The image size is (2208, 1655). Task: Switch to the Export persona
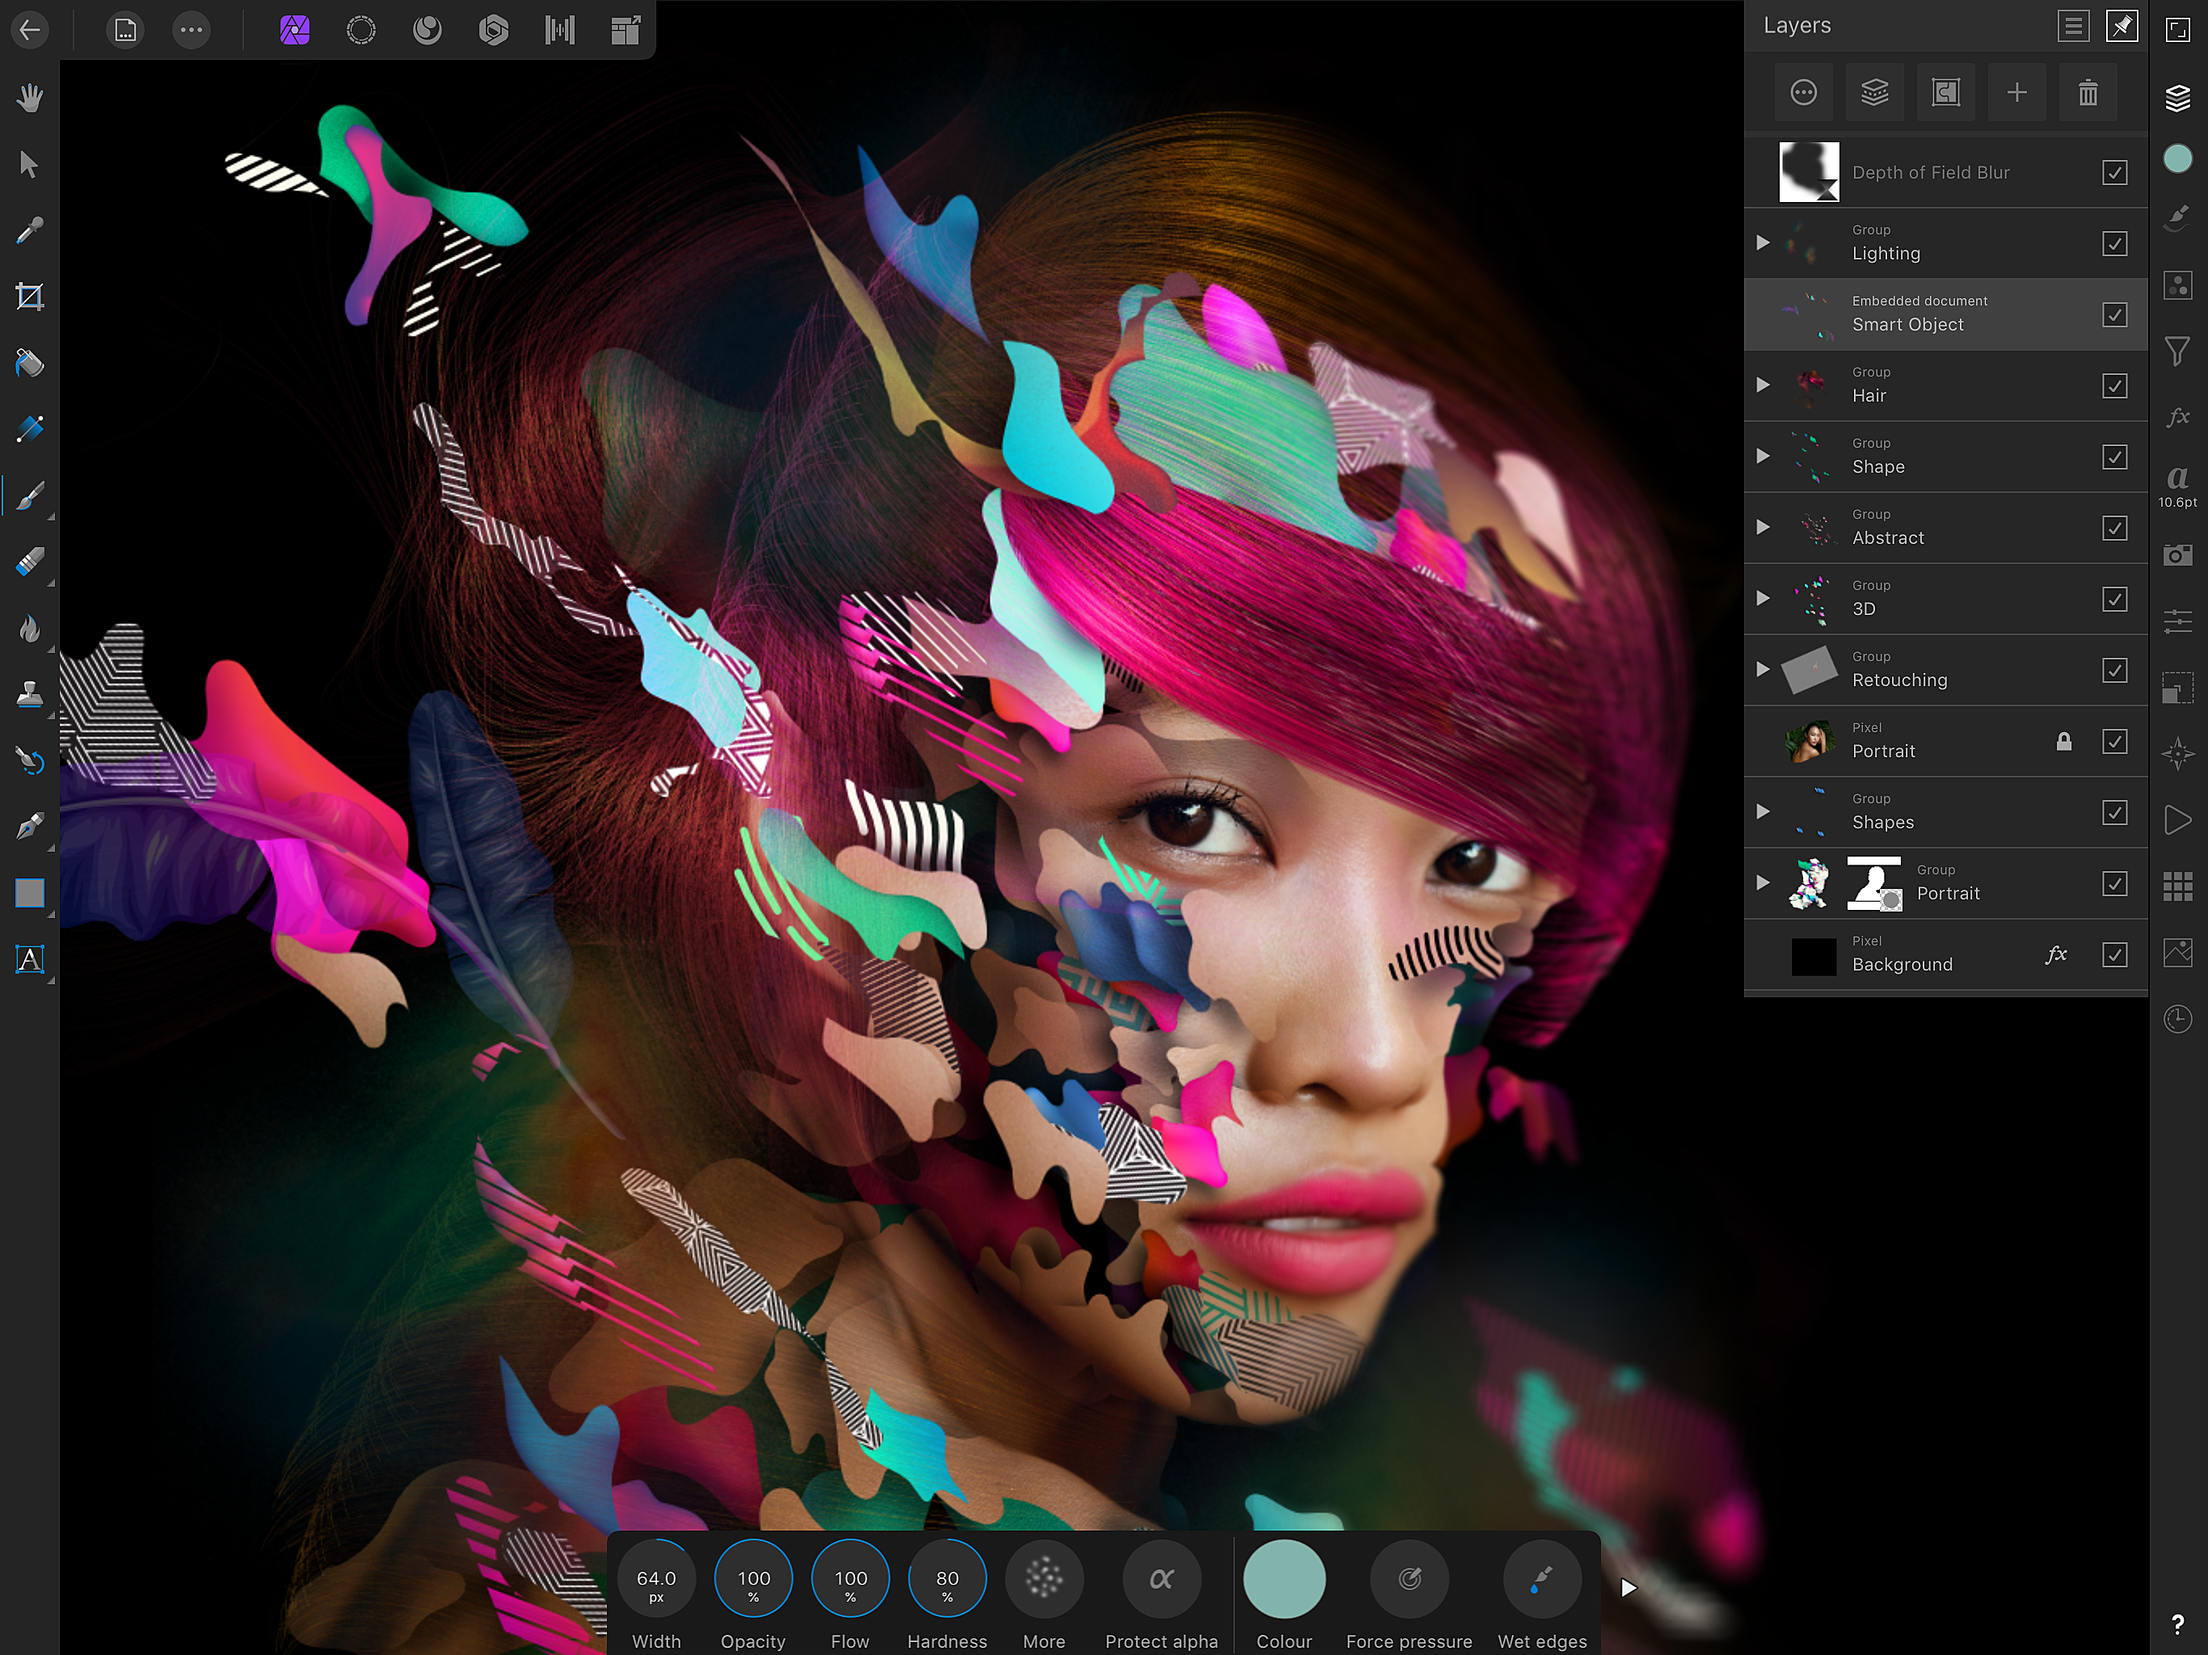click(626, 30)
